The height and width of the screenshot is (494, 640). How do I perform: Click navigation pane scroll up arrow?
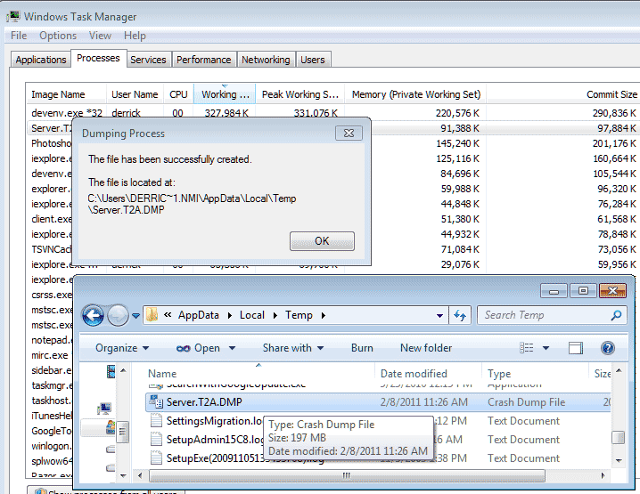tap(123, 370)
